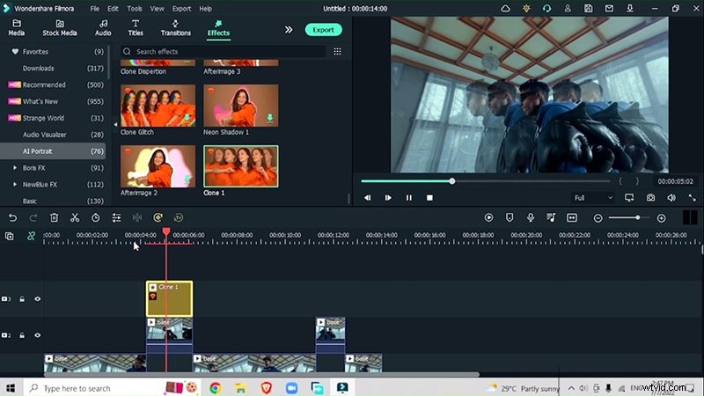
Task: Open the Full preview quality dropdown
Action: [593, 197]
